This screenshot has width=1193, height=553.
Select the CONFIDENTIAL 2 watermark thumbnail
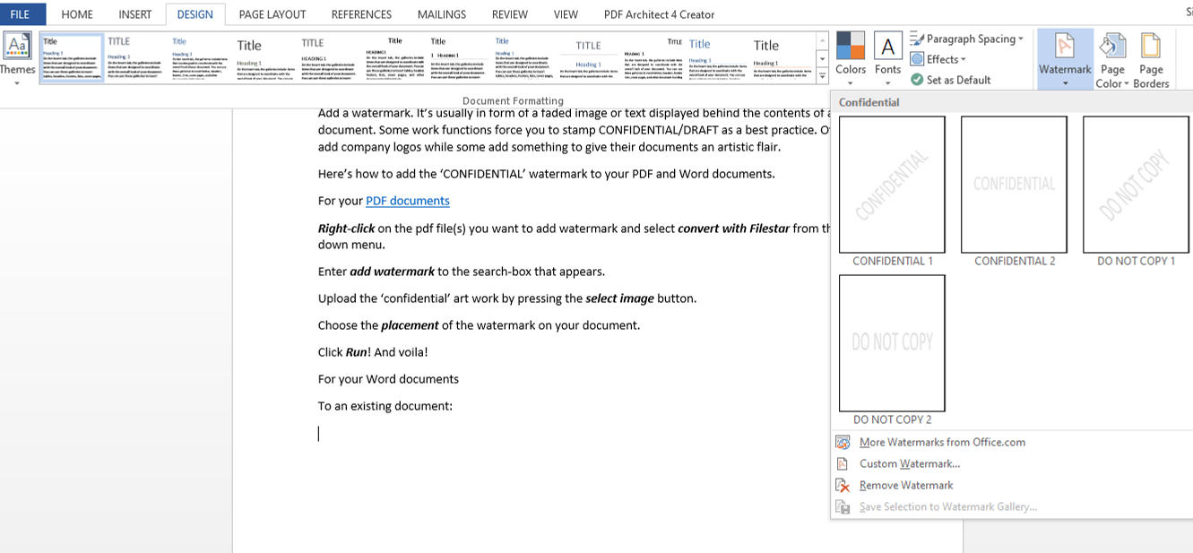click(x=1014, y=185)
